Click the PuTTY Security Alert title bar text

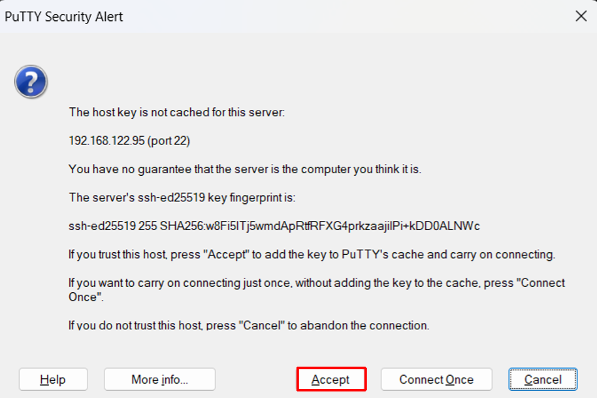pyautogui.click(x=64, y=17)
